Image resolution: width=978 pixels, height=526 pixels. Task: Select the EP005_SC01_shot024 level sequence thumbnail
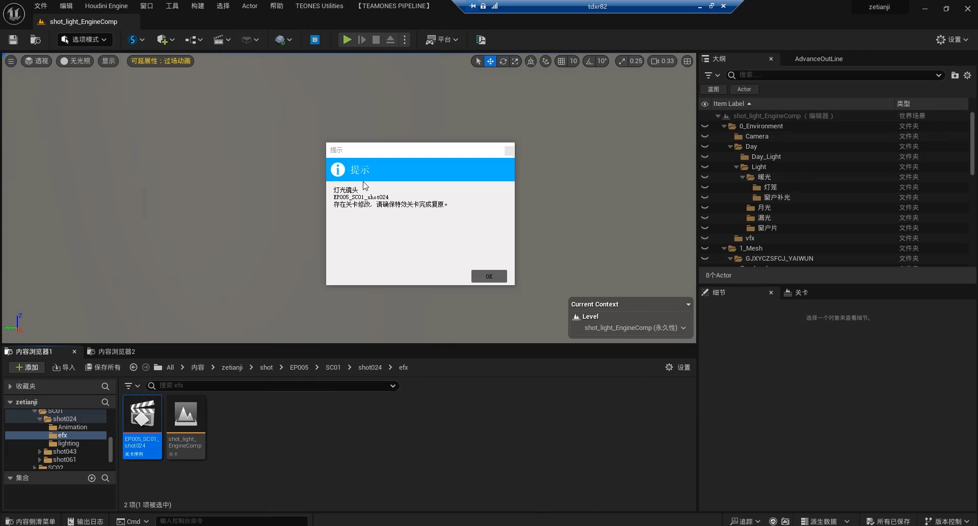point(142,427)
